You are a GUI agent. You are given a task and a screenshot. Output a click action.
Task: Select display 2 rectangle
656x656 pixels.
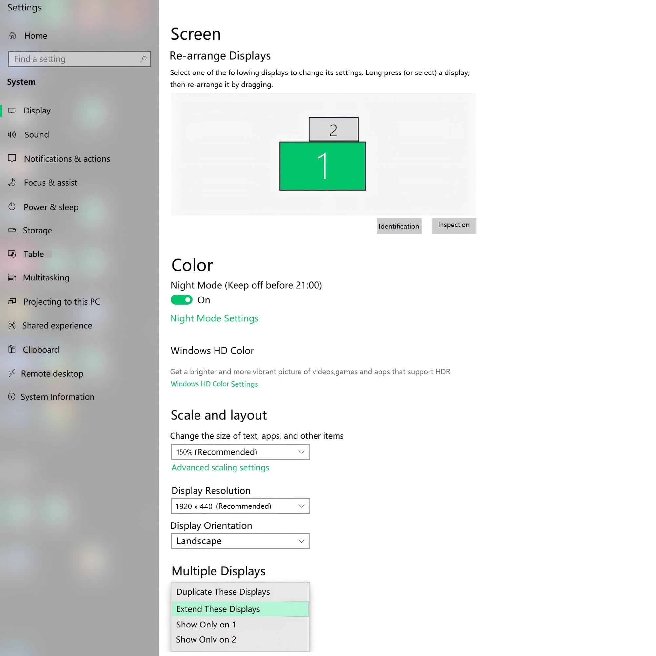(333, 129)
